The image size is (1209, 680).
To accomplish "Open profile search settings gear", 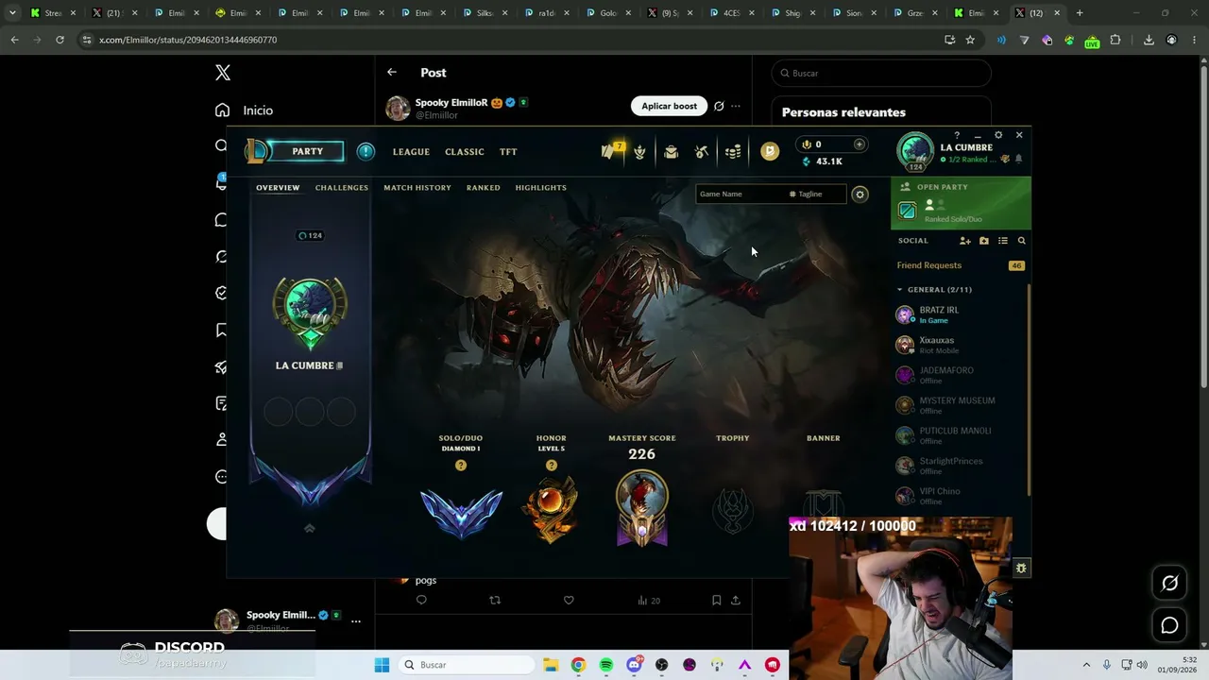I will 860,195.
